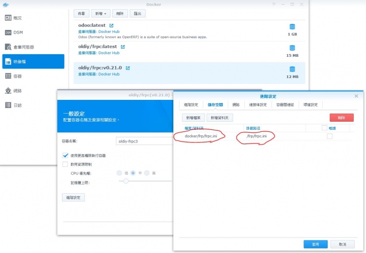
Task: Open 進階設定 button in general settings window
Action: tap(73, 197)
